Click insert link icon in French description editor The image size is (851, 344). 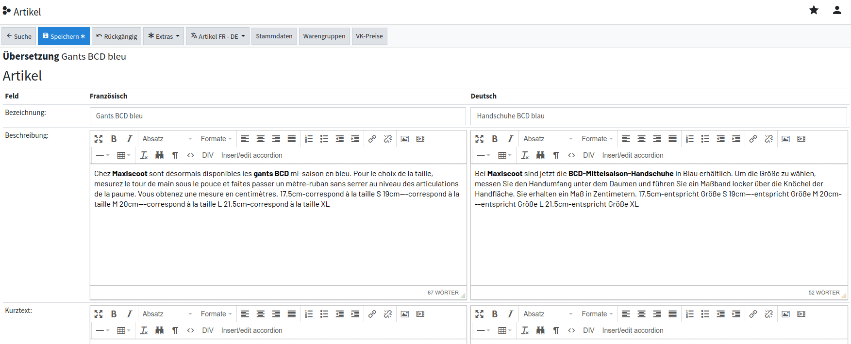pos(372,139)
